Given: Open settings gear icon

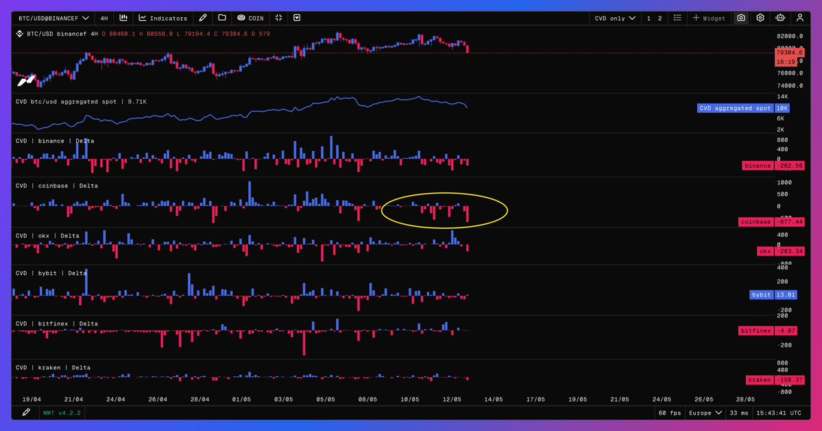Looking at the screenshot, I should pos(760,18).
